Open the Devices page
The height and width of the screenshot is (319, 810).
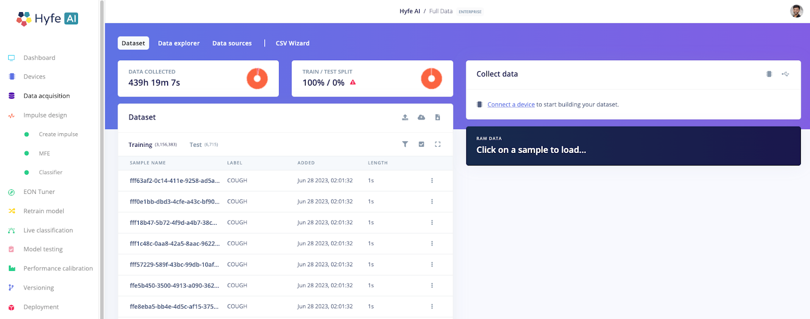pyautogui.click(x=34, y=77)
